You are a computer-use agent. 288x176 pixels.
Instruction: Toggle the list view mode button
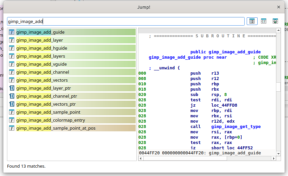[x=252, y=21]
